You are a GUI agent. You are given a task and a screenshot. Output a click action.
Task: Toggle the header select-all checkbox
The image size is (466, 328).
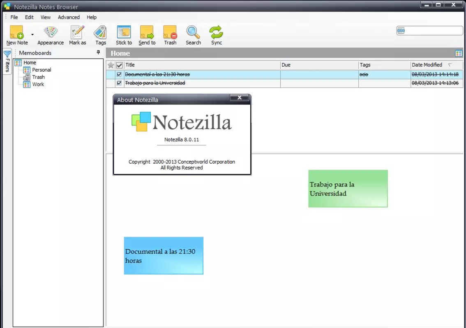pos(120,65)
